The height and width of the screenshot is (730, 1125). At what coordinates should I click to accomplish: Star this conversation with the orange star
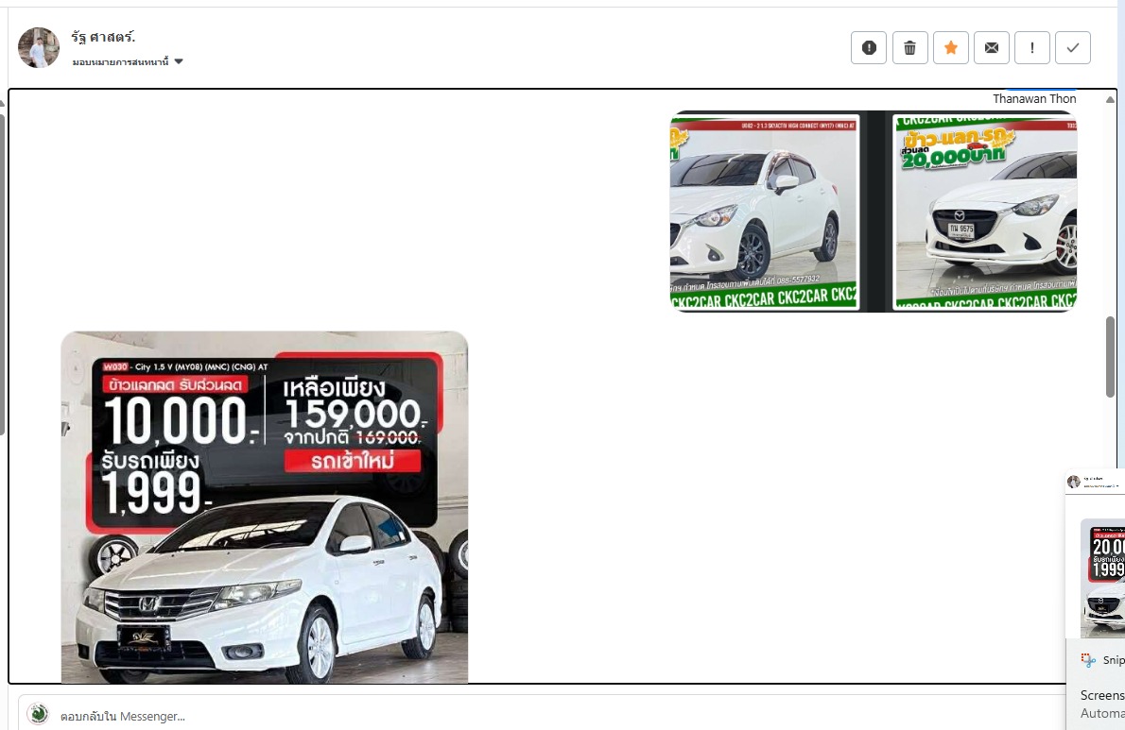(x=951, y=48)
